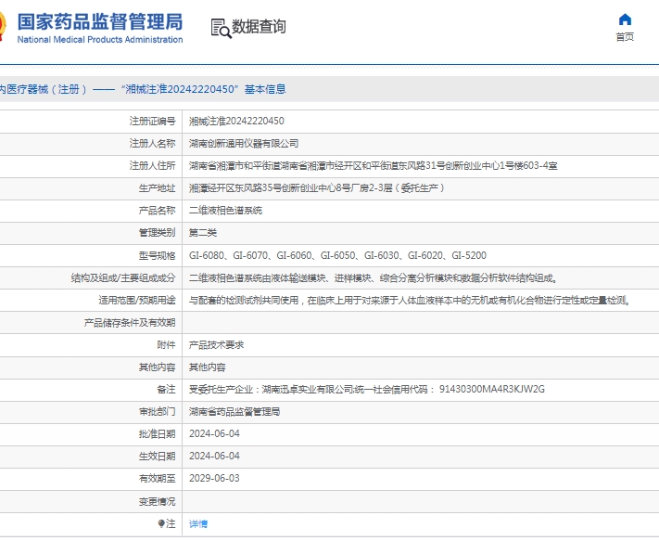This screenshot has width=659, height=541.
Task: Click the 型号规格 field label
Action: [157, 256]
